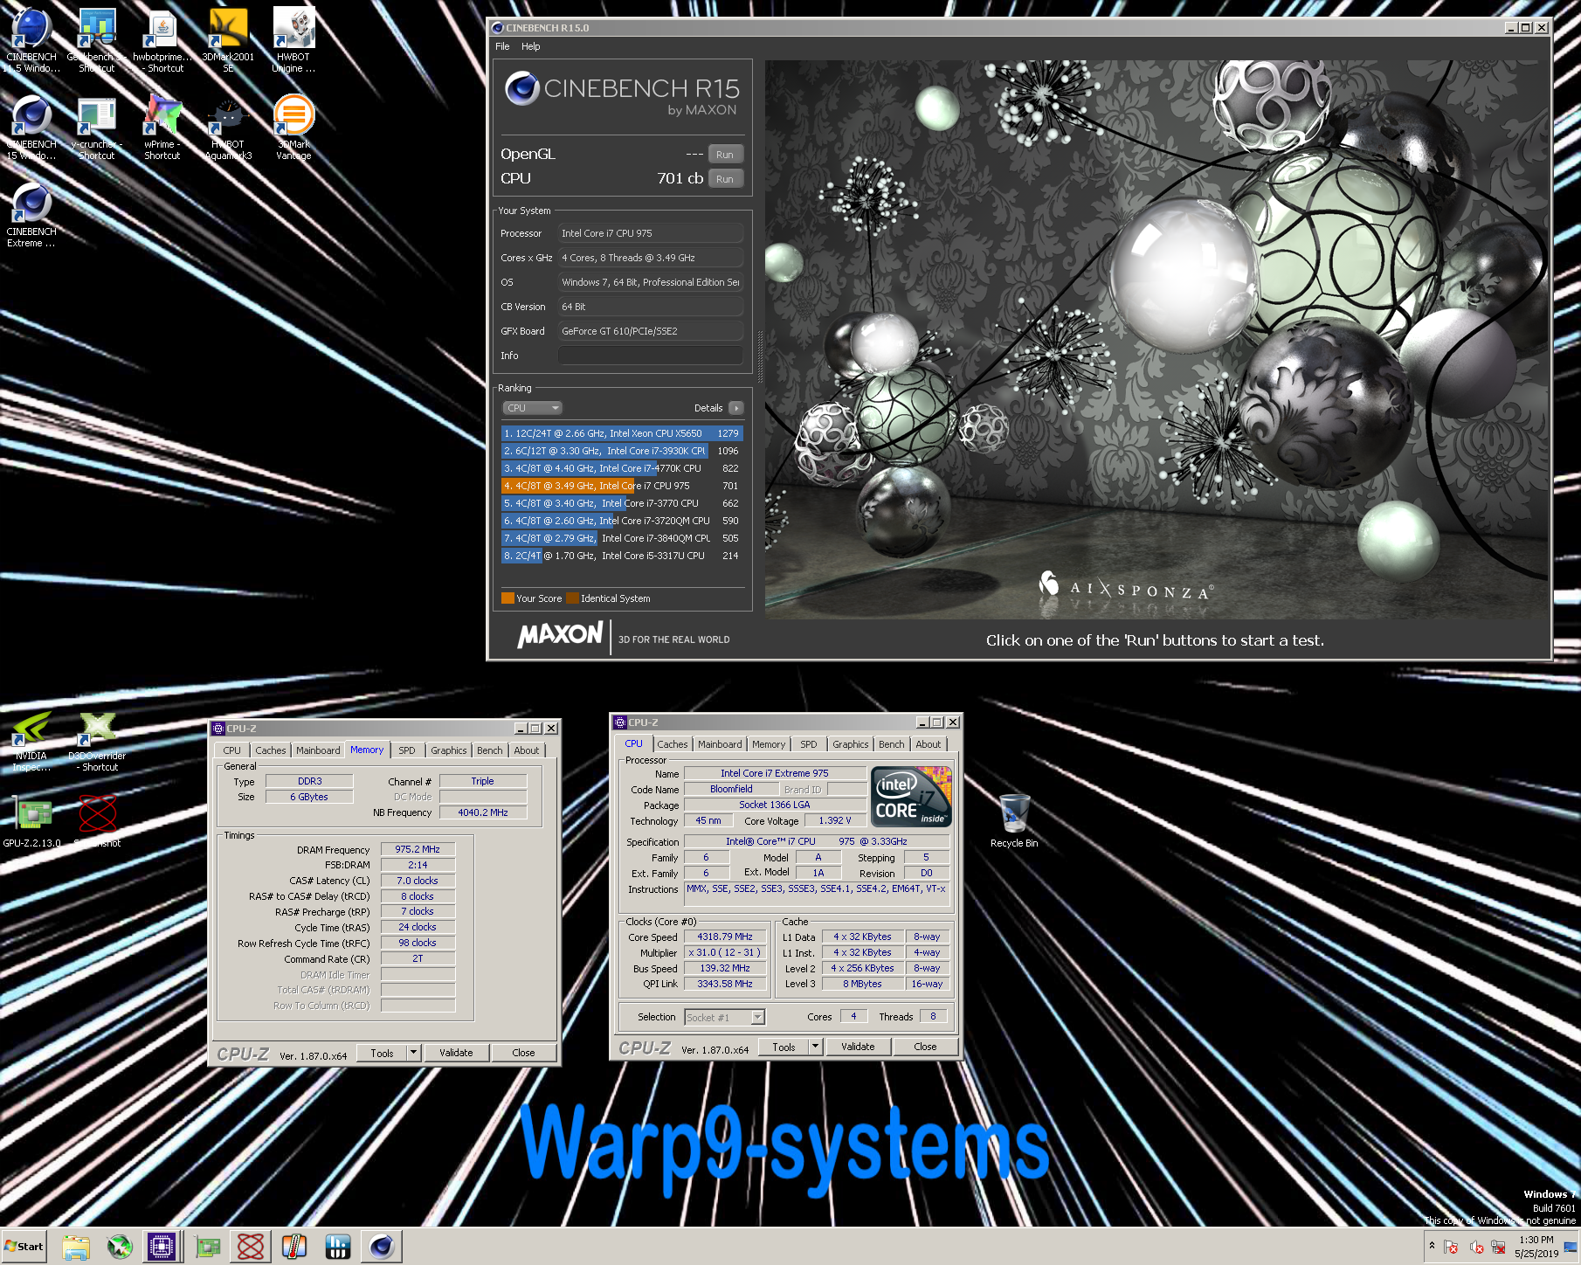Click the green GPU-Z card icon in the taskbar
Viewport: 1581px width, 1265px height.
click(207, 1247)
